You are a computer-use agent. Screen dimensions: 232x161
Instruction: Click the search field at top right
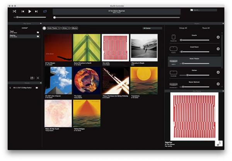[x=205, y=10]
